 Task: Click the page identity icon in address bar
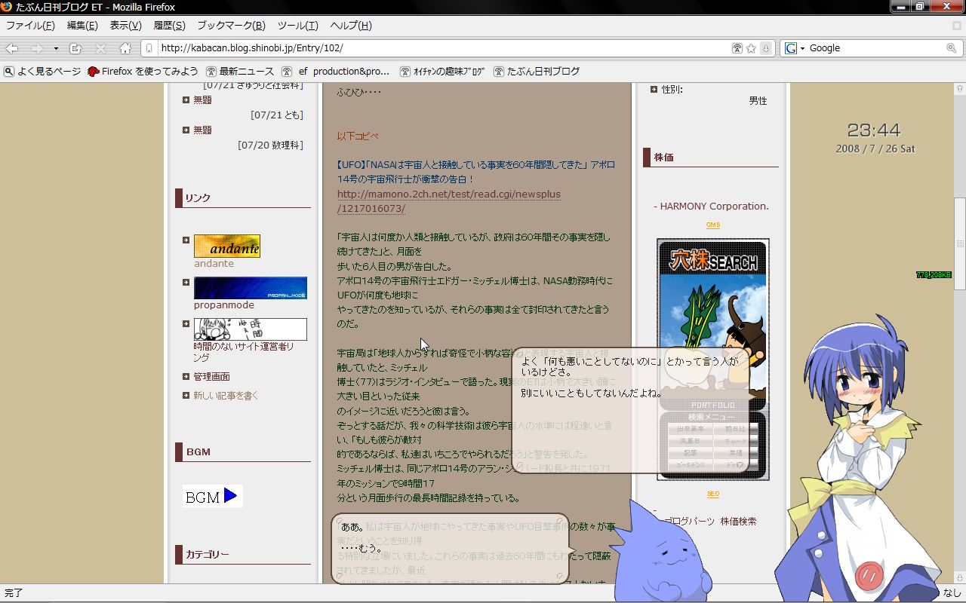point(149,48)
